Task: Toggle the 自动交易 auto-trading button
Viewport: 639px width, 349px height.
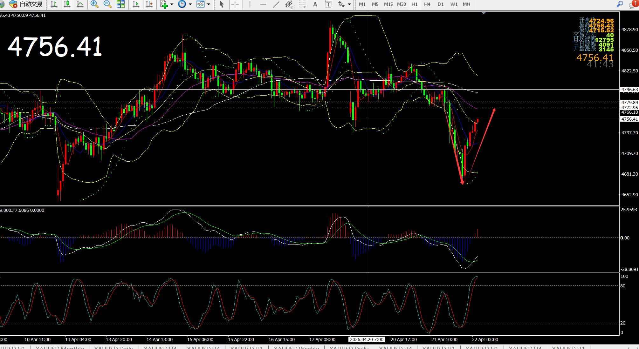Action: click(x=26, y=4)
